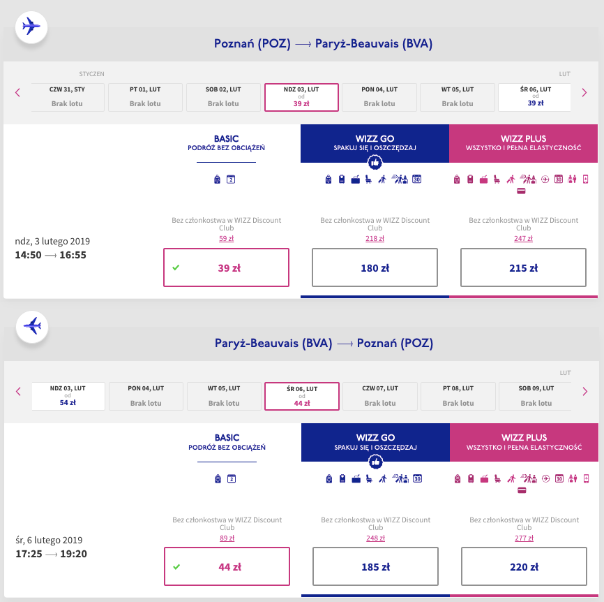Click WIZZ GO 30-day calendar icon in Poznań–Paryż section
The image size is (604, 602).
click(417, 179)
